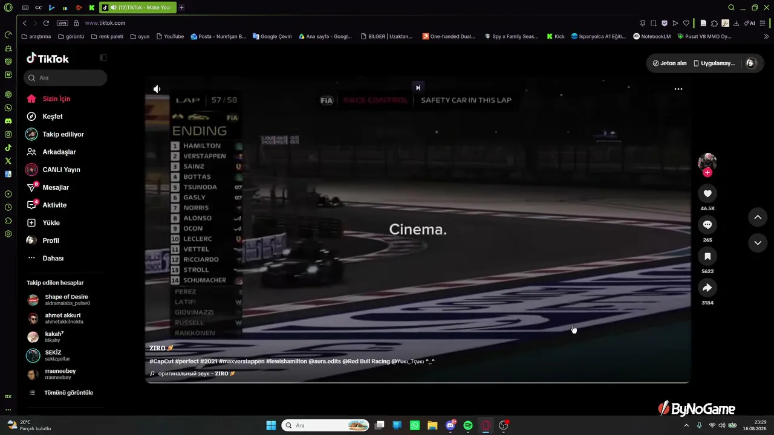Toggle the auto-scroll icon above the video

418,88
